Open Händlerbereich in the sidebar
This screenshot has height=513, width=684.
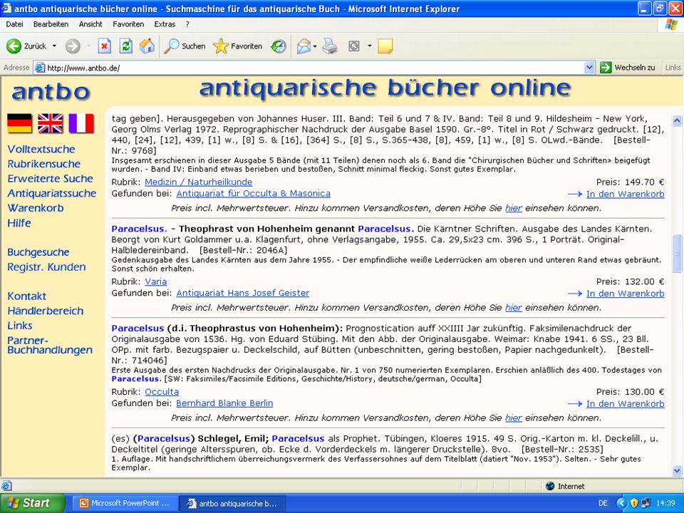click(x=46, y=311)
